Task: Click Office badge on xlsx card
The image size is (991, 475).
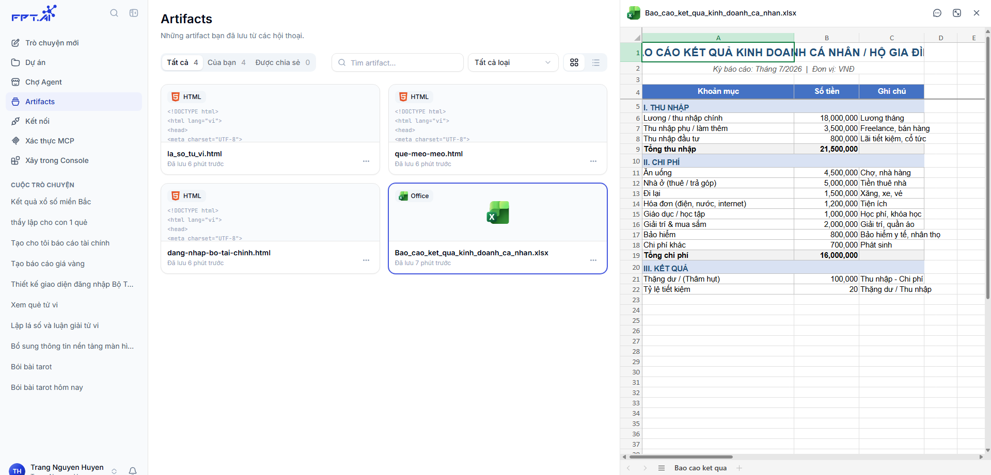Action: pyautogui.click(x=414, y=195)
